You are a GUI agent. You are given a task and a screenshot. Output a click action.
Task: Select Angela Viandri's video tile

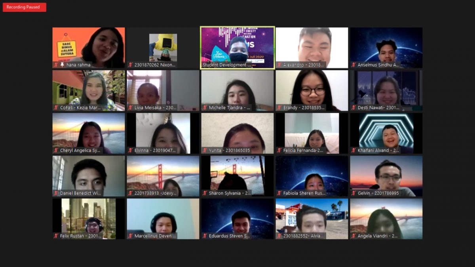tap(386, 219)
